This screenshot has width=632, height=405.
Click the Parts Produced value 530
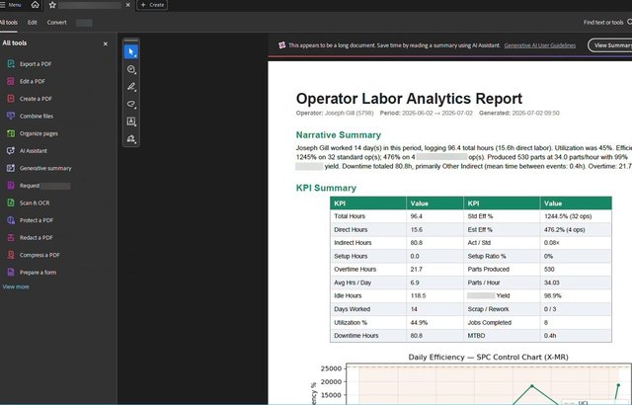[x=549, y=270]
